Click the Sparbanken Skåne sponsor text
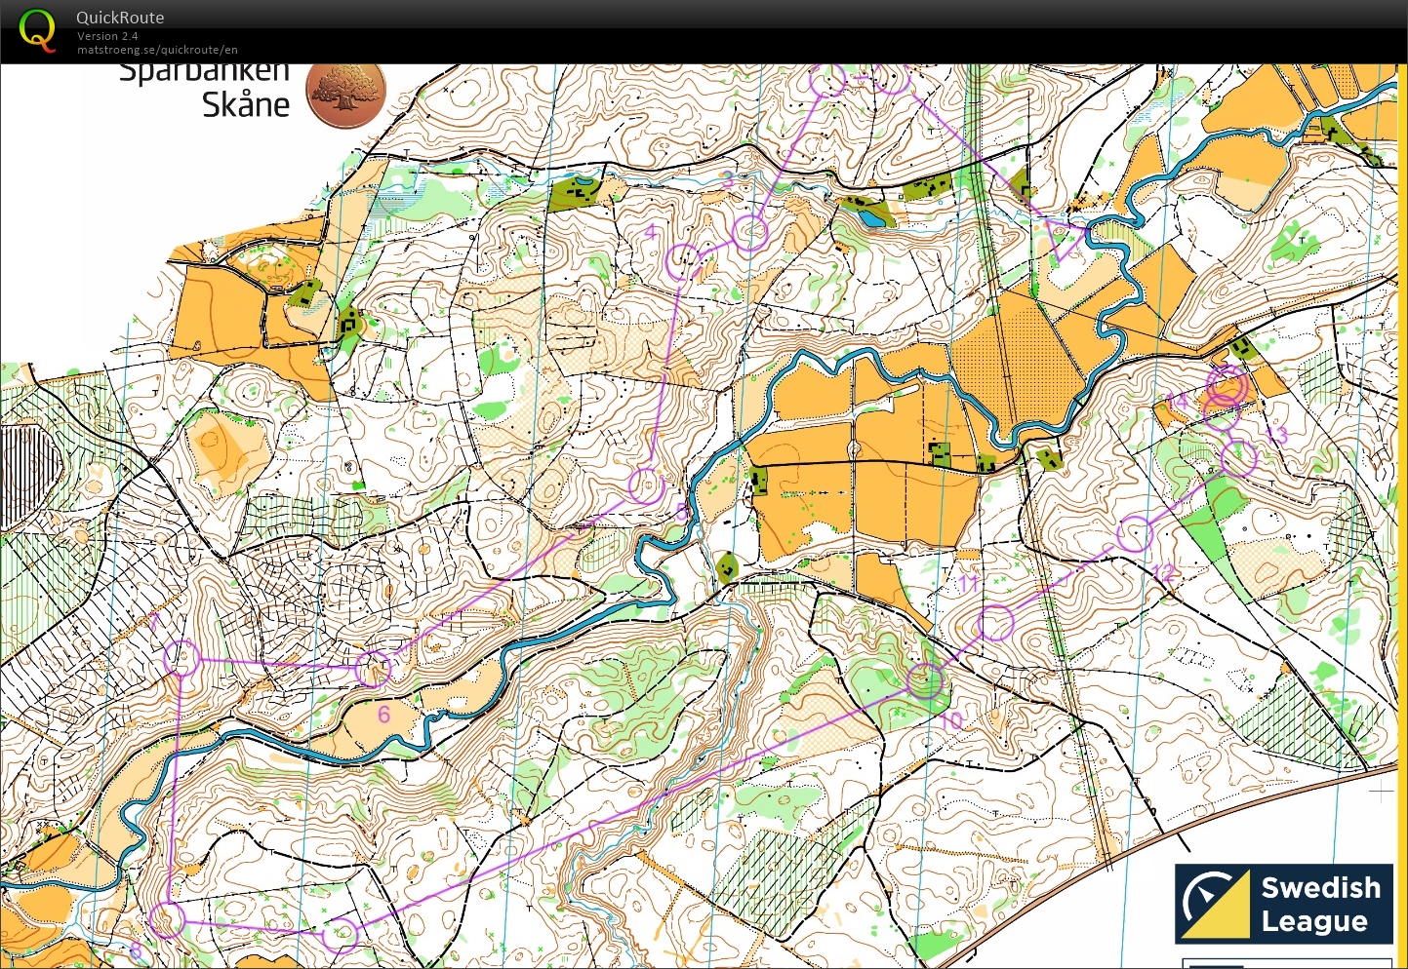Screen dimensions: 1408x969 tap(205, 91)
